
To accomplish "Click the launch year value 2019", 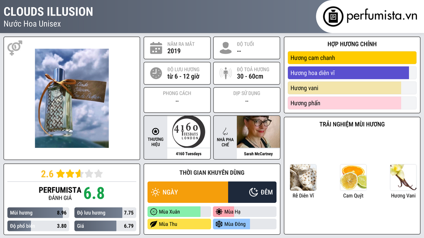I will pos(174,51).
